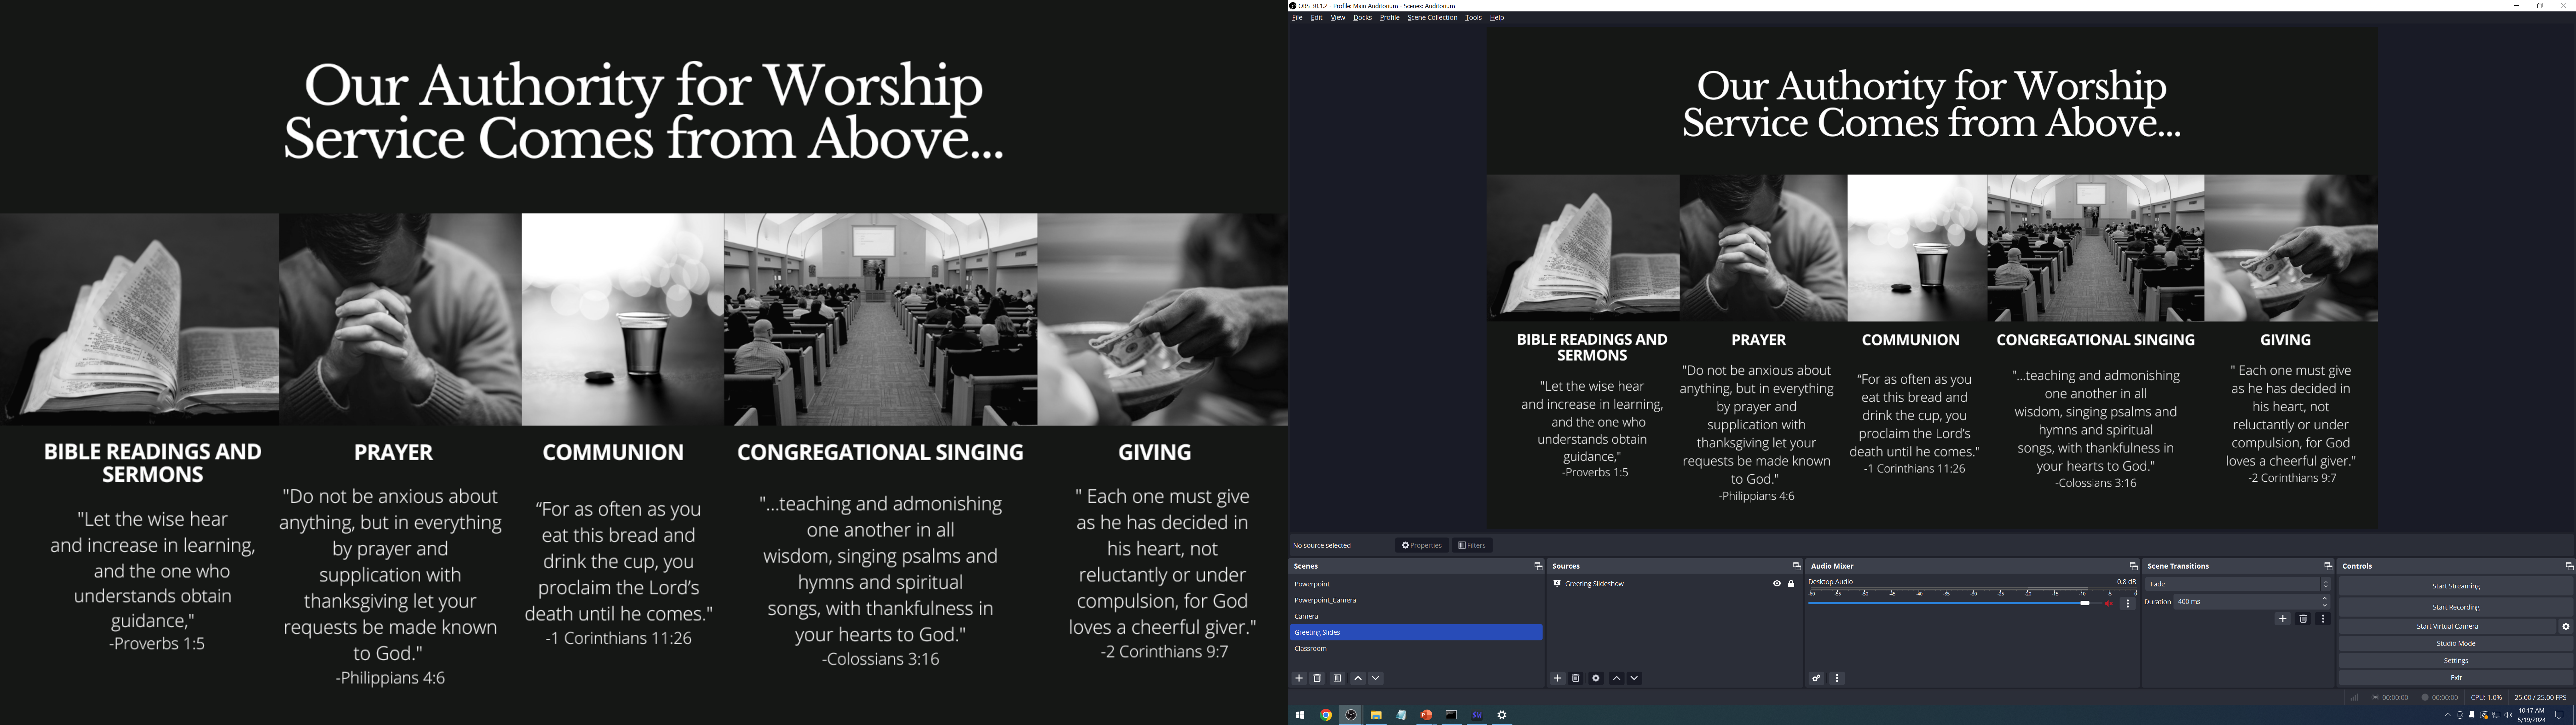
Task: Move the selected source down with the arrow icon
Action: pos(1634,678)
